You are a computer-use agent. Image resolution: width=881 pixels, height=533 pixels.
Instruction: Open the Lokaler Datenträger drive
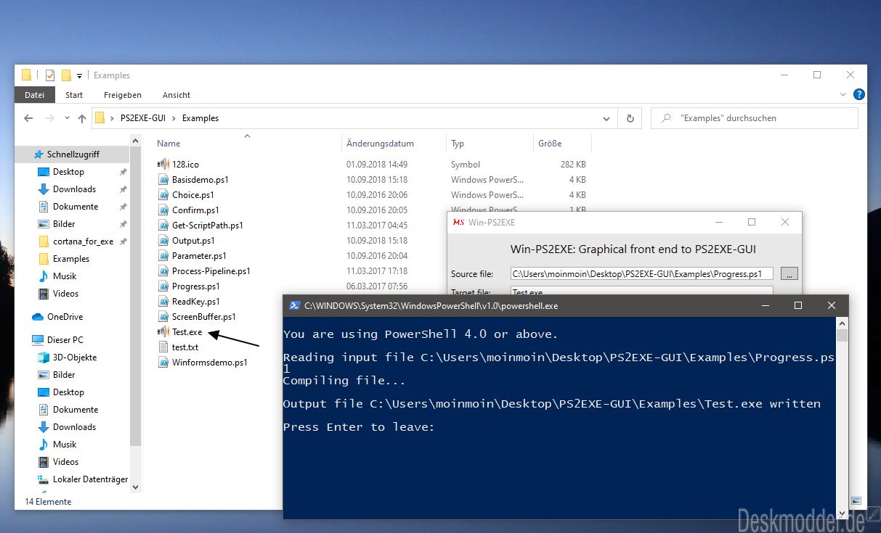tap(90, 479)
